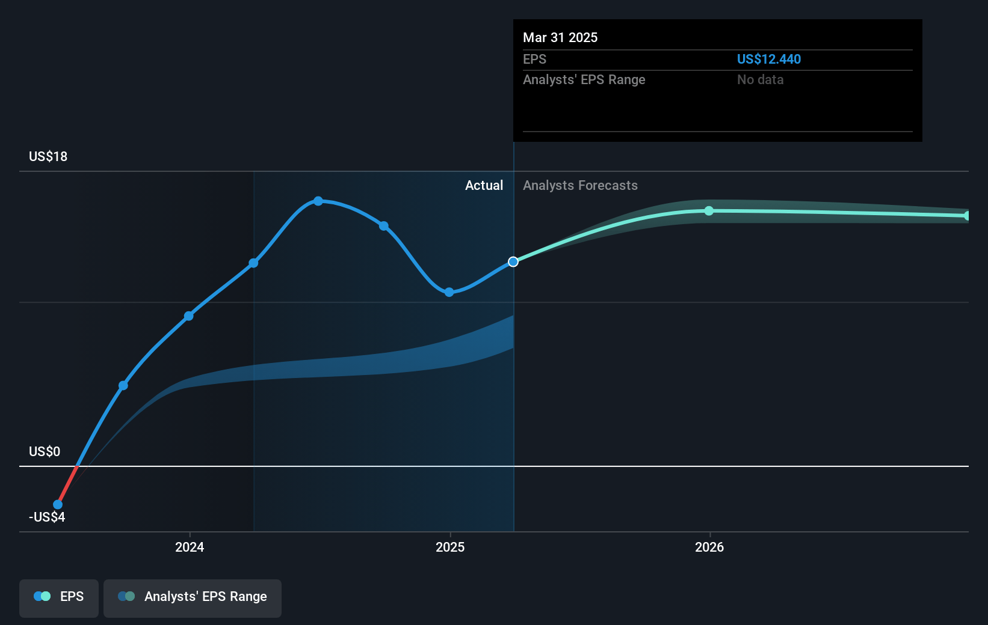Toggle the Analysts' EPS Range legend button
The image size is (988, 625).
tap(193, 598)
